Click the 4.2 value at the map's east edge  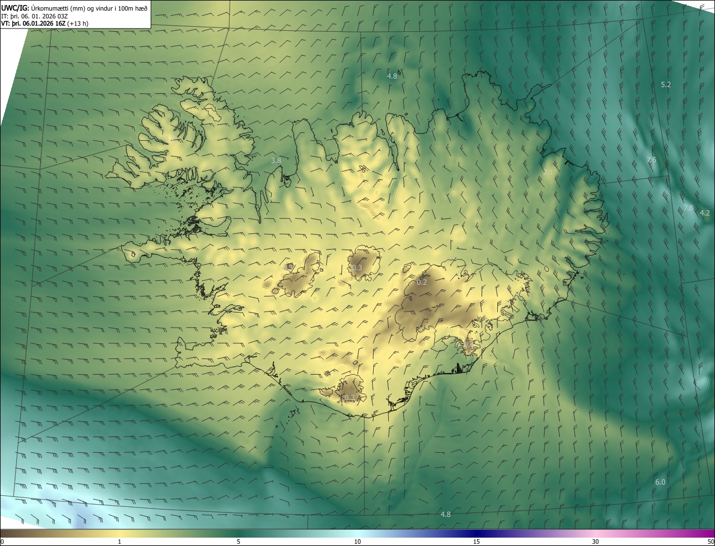pos(705,213)
